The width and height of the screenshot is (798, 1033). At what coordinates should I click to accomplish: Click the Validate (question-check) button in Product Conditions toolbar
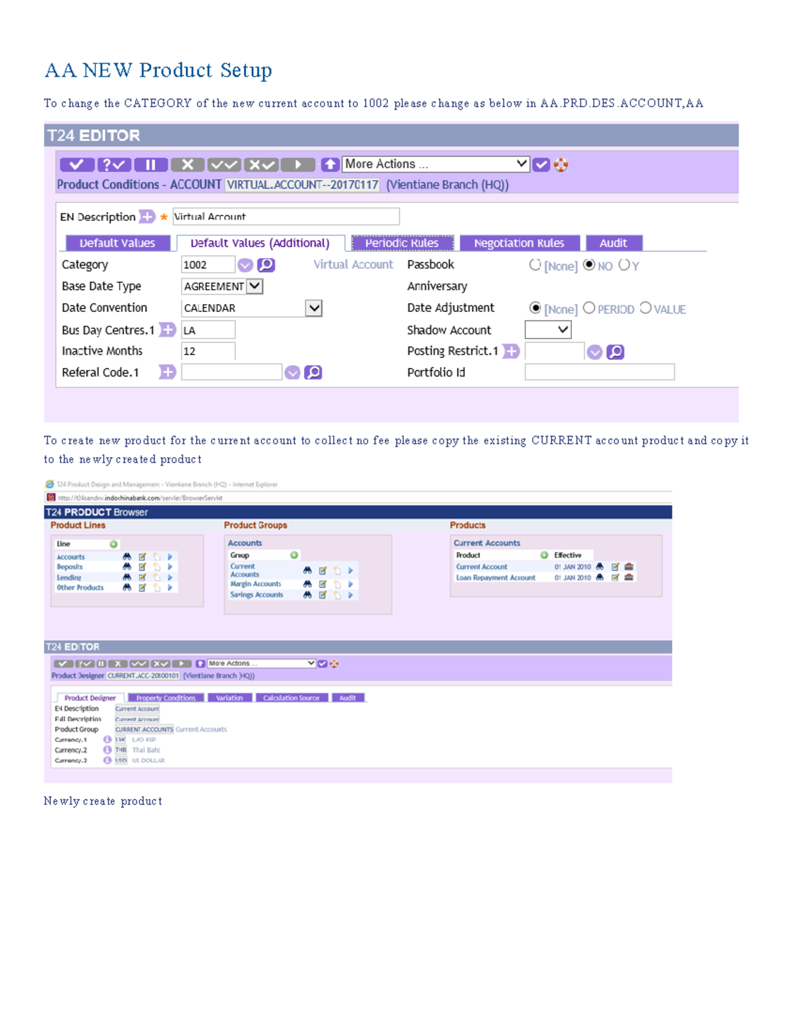[x=114, y=164]
